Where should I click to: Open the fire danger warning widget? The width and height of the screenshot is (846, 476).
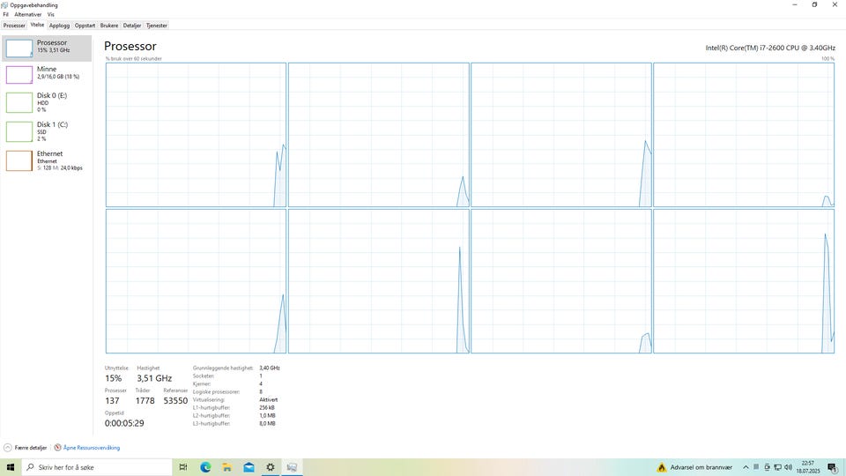point(695,467)
